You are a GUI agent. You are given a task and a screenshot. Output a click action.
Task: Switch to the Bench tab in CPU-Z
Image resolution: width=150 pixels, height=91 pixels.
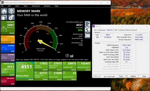pyautogui.click(x=128, y=30)
